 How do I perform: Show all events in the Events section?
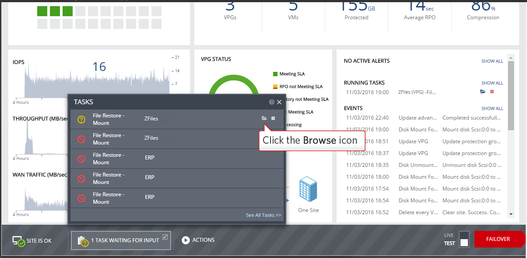[x=492, y=108]
